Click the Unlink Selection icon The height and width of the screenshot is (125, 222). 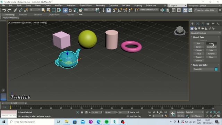point(20,10)
